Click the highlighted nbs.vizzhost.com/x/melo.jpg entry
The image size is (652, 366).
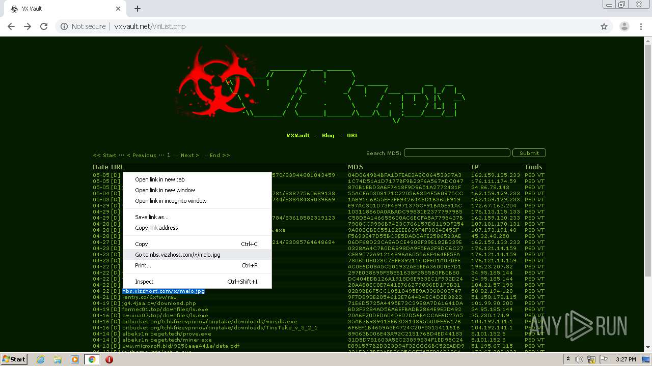click(x=164, y=291)
